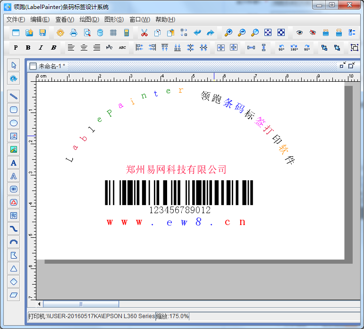Viewport: 364px width, 329px height.
Task: Select the line drawing tool
Action: (x=14, y=96)
